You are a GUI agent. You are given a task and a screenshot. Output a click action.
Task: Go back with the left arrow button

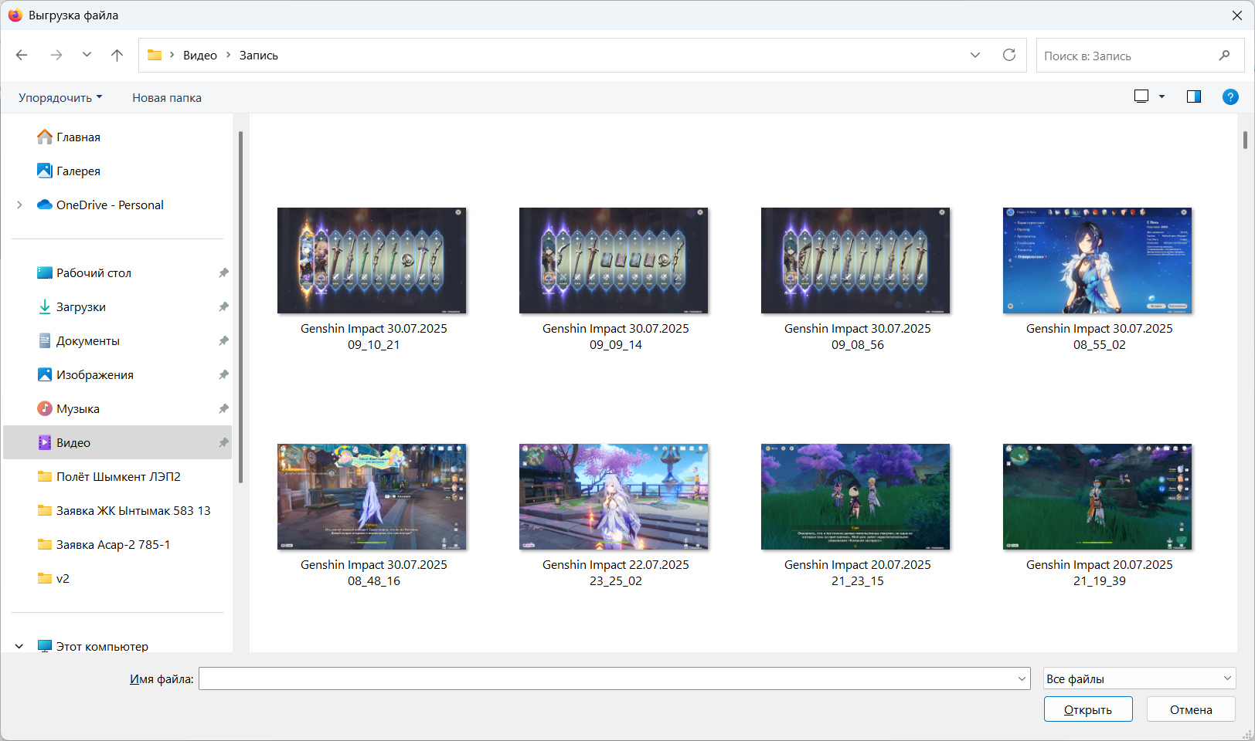click(x=22, y=55)
